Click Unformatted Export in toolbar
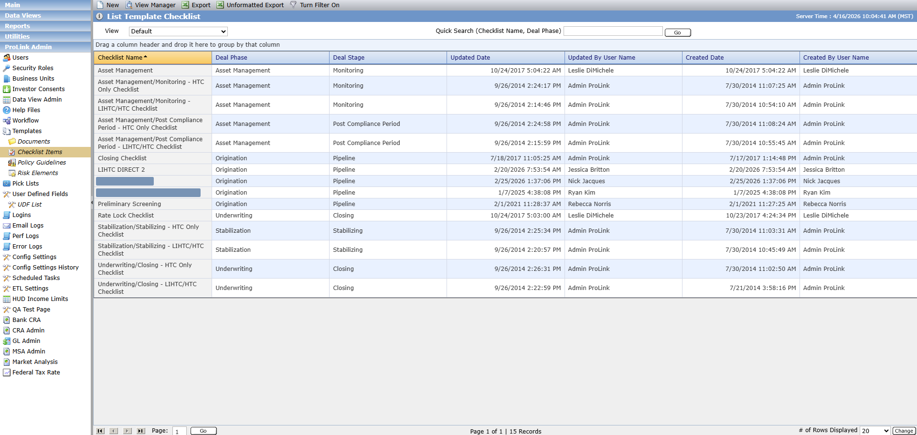Viewport: 917px width, 435px height. coord(250,5)
